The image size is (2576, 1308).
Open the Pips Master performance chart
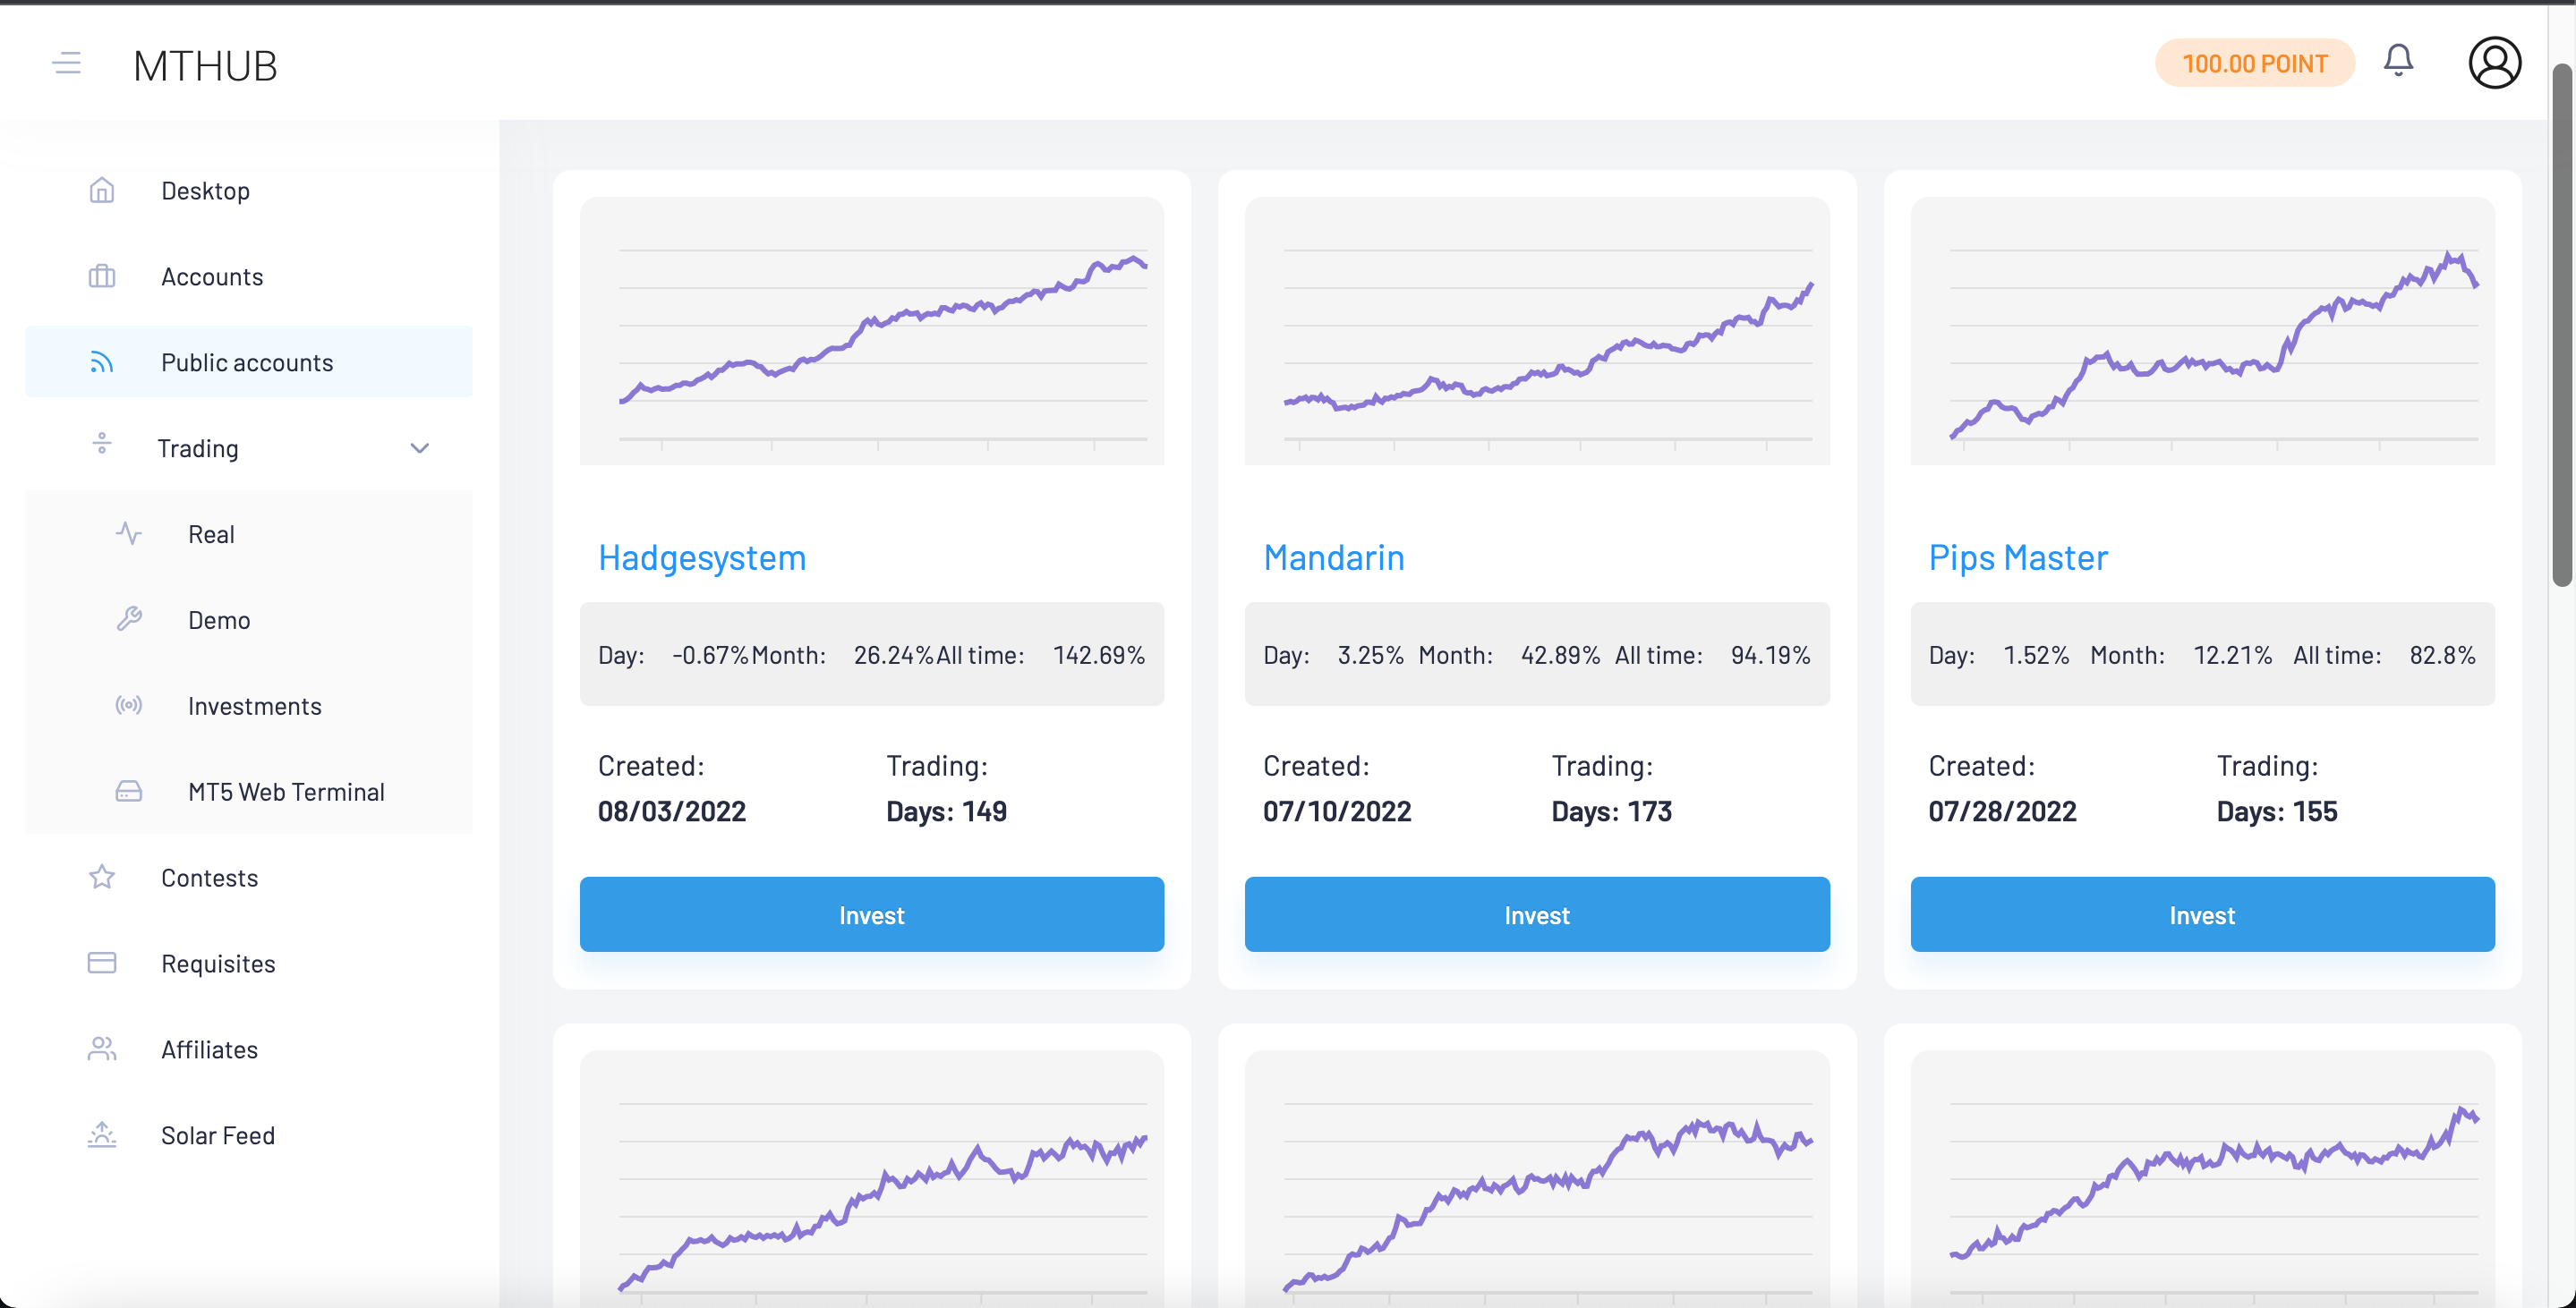[2201, 332]
